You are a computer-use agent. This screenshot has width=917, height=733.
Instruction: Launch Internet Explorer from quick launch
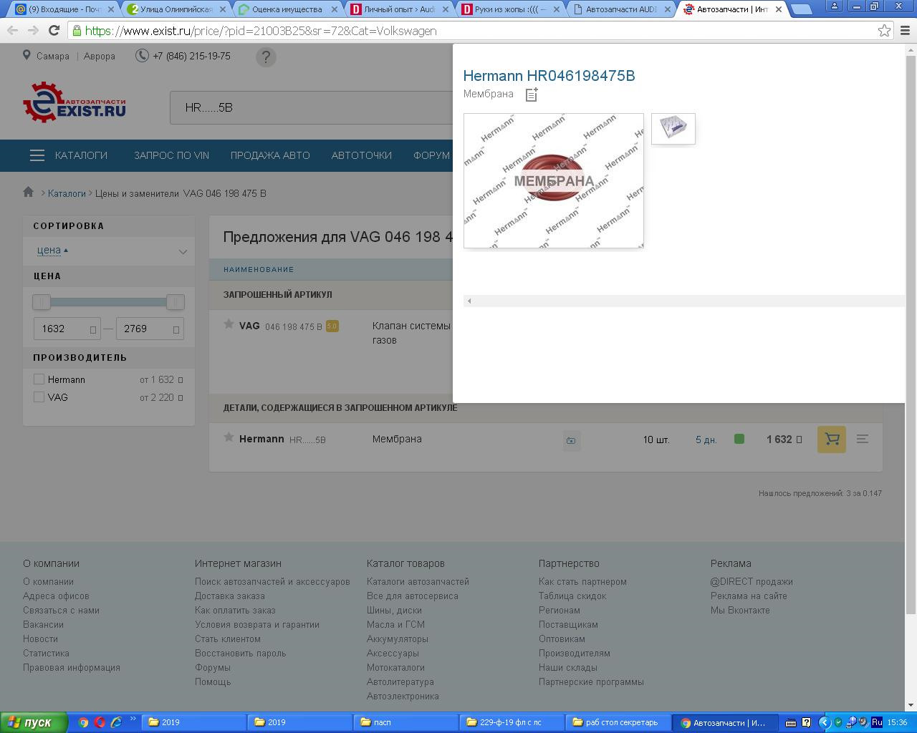tap(116, 722)
